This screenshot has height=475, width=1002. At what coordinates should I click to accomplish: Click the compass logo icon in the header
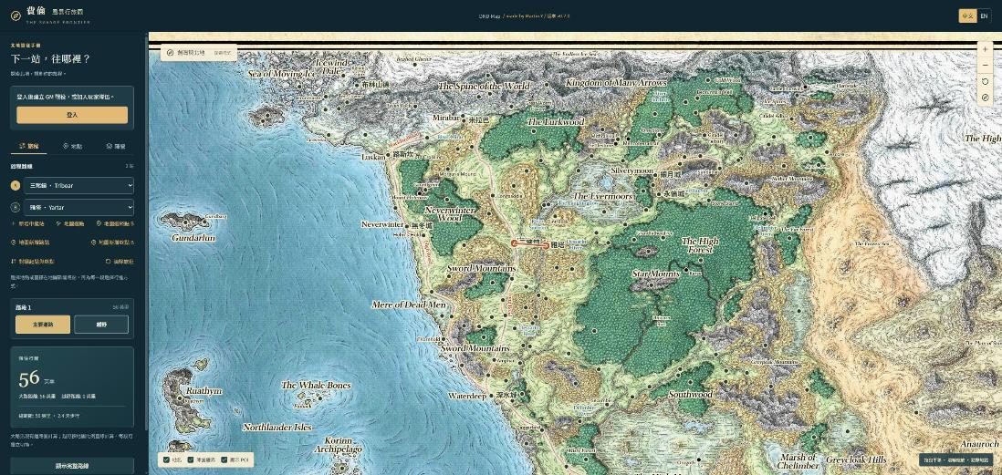[x=16, y=15]
